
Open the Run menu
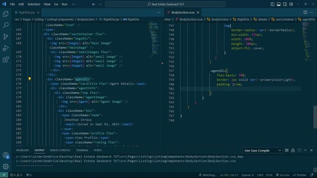(64, 4)
